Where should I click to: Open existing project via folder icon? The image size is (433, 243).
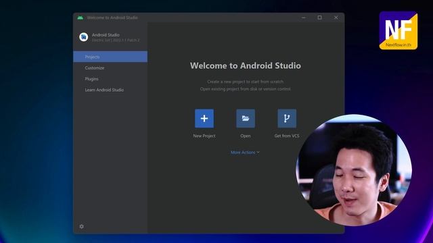pyautogui.click(x=246, y=119)
